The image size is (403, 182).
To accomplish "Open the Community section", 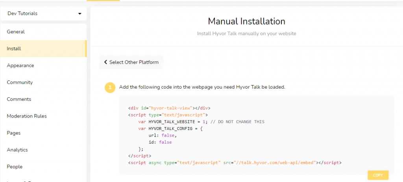I will point(43,82).
